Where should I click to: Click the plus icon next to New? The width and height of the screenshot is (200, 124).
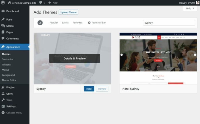click(50, 3)
